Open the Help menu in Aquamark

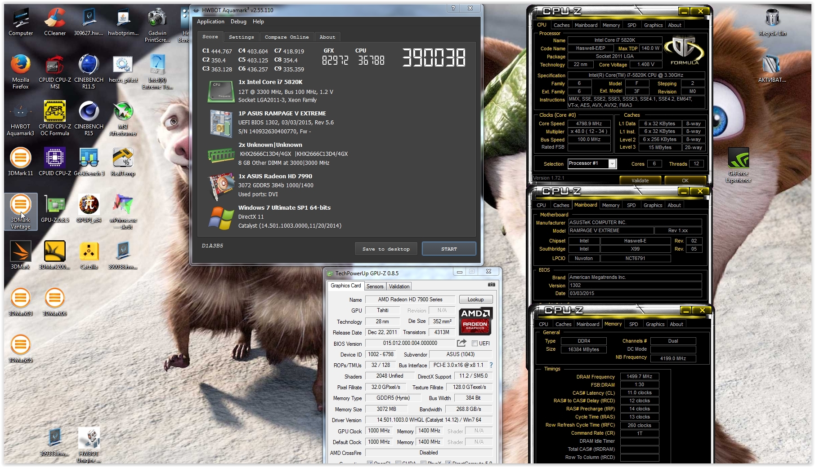(258, 22)
